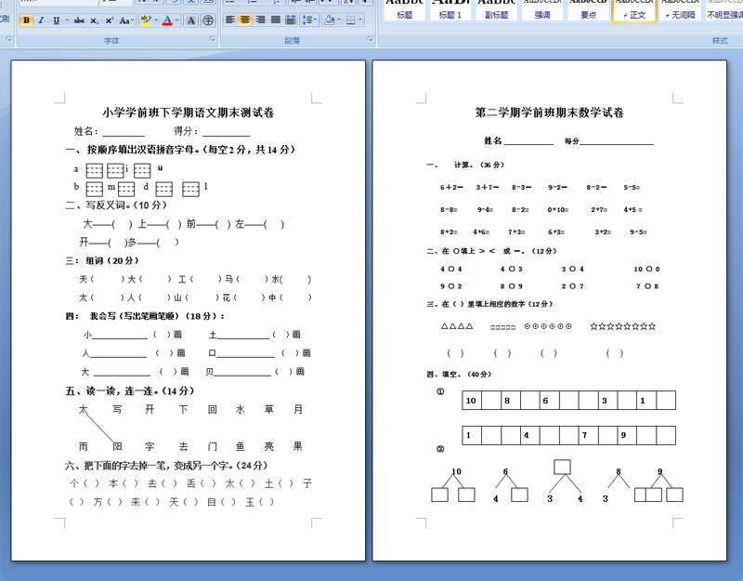Justify paragraph text
The width and height of the screenshot is (743, 581).
[275, 20]
